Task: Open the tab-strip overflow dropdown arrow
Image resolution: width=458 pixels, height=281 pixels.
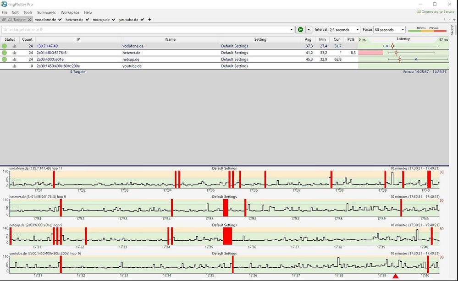Action: click(x=454, y=20)
